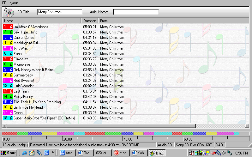Viewport: 252px width, 157px height.
Task: Click inside the CD Title field
Action: point(60,12)
